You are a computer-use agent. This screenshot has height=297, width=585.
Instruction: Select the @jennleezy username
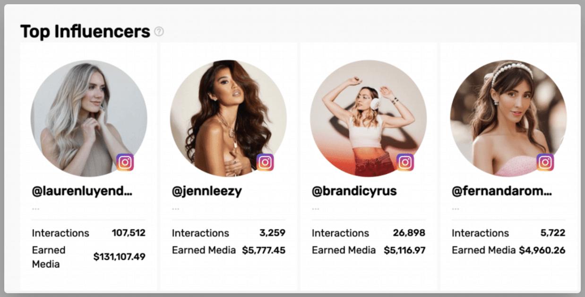click(x=207, y=192)
